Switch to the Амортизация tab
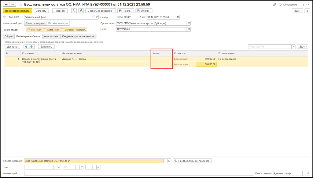The height and width of the screenshot is (178, 313). (x=50, y=36)
